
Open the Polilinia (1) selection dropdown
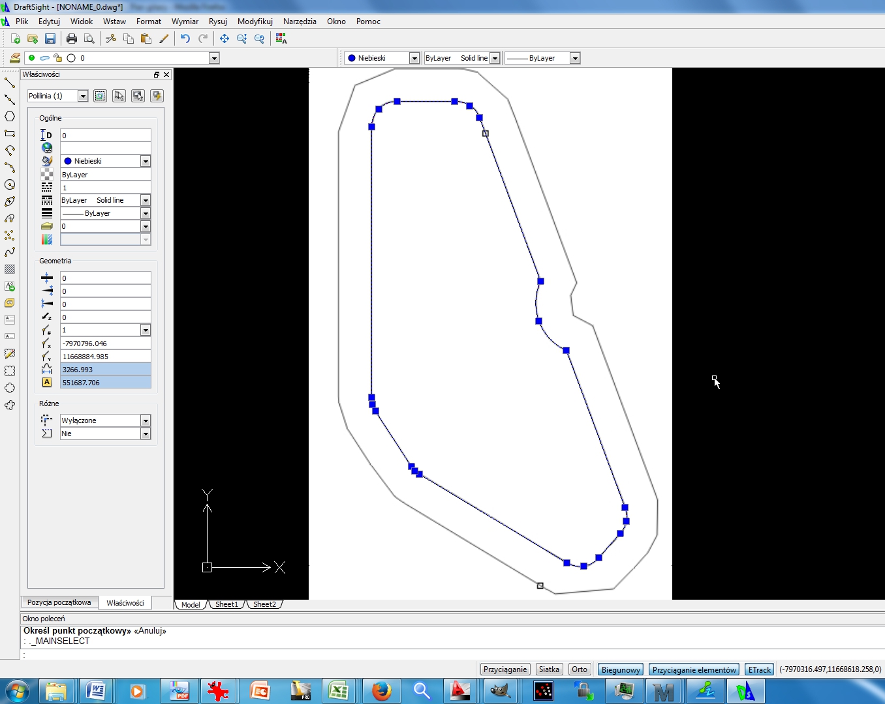(83, 96)
